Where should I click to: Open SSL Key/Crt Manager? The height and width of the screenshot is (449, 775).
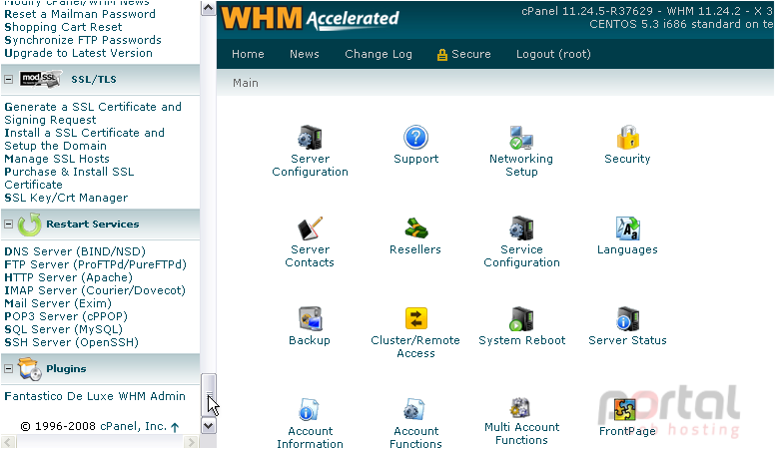click(x=66, y=198)
